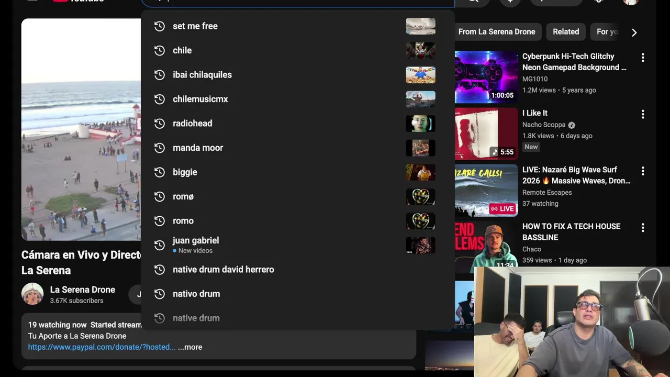Choose 'set me free' search suggestion
This screenshot has height=377, width=670.
(x=298, y=26)
